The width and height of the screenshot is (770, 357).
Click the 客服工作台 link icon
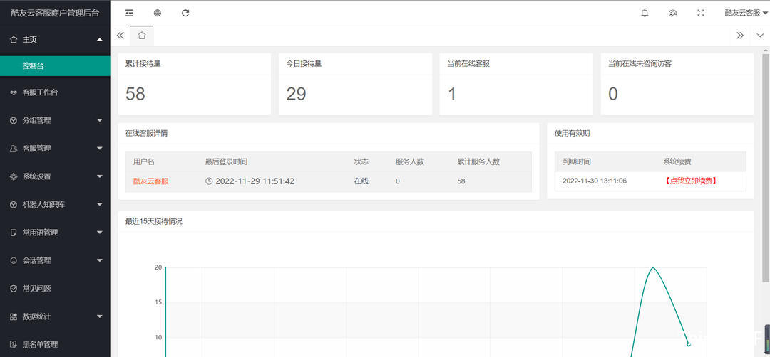tap(14, 92)
